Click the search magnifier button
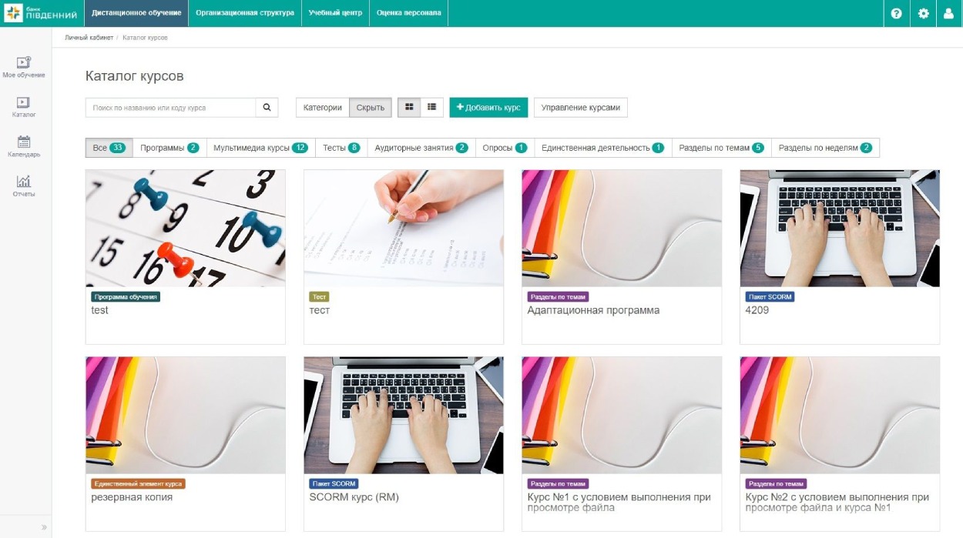This screenshot has height=538, width=963. (267, 108)
